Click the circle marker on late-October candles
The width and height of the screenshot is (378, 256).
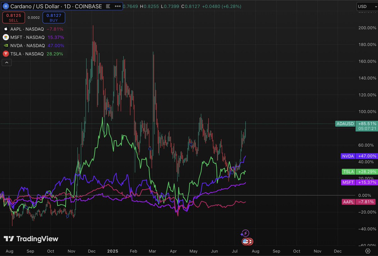(67, 216)
